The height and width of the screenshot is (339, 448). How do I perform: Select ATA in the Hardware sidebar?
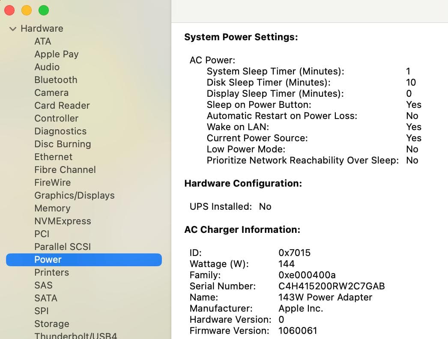coord(43,41)
